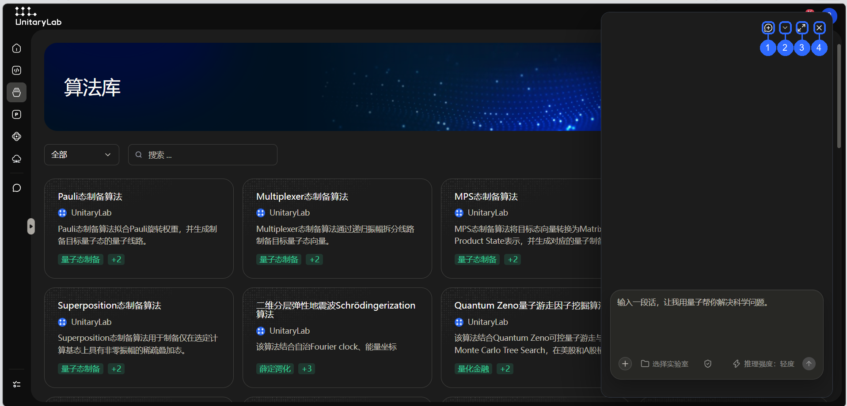The height and width of the screenshot is (406, 847).
Task: Open the 全部 category dropdown
Action: pyautogui.click(x=82, y=155)
